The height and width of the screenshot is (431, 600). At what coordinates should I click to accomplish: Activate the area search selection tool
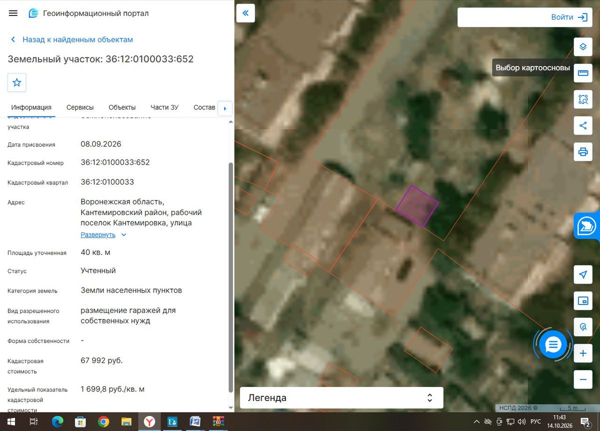pos(583,99)
